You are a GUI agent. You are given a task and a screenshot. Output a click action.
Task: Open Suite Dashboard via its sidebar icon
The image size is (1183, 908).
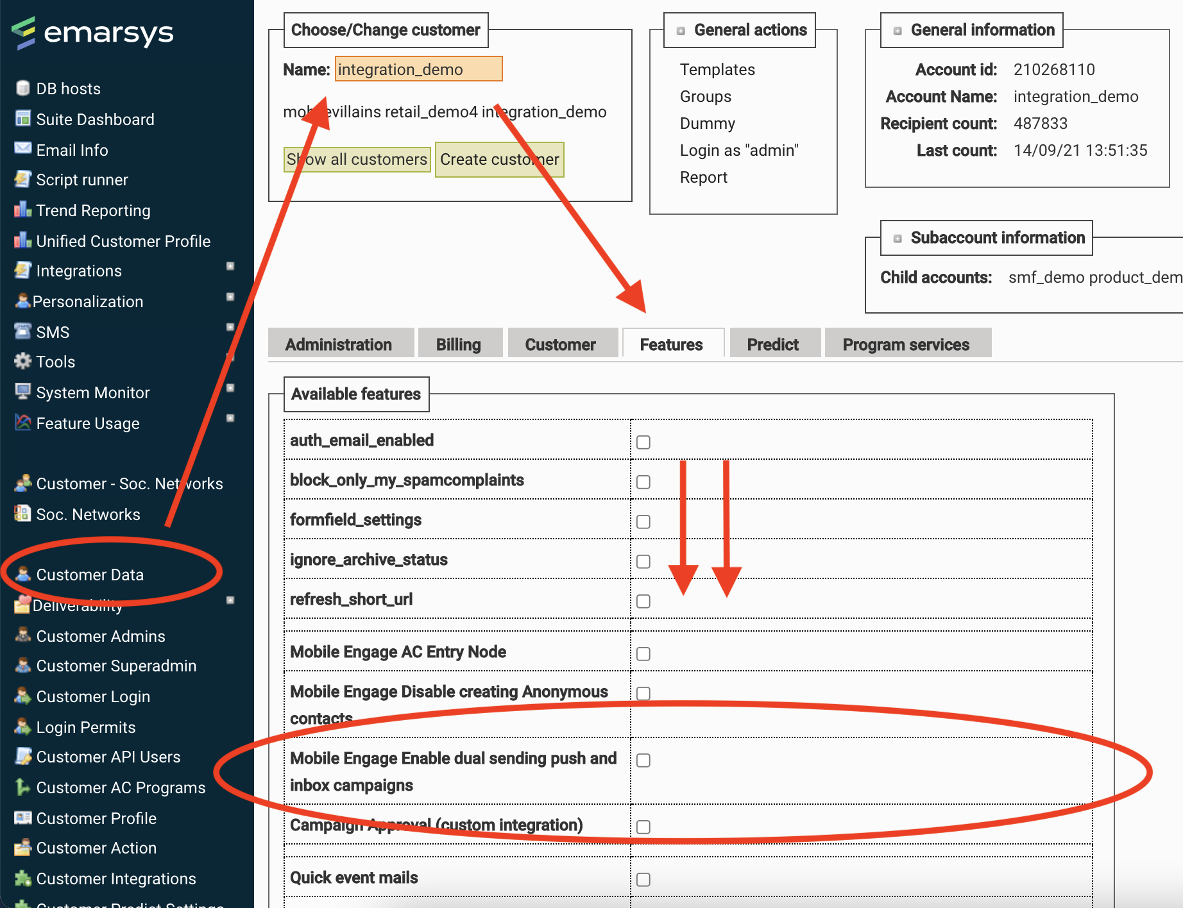pyautogui.click(x=22, y=119)
